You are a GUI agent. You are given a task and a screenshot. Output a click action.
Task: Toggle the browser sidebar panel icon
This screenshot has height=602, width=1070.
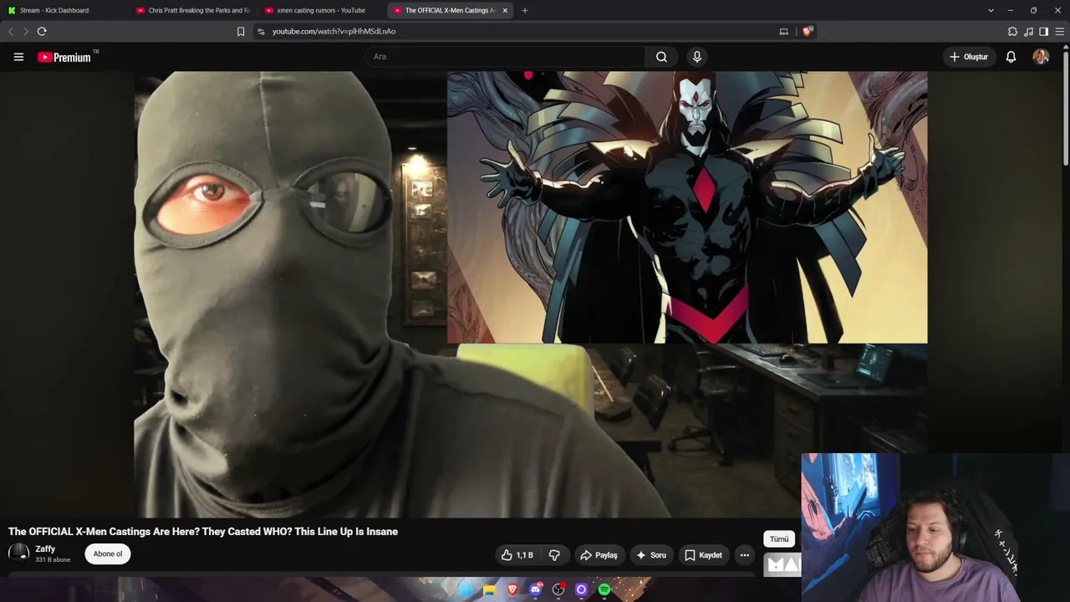pyautogui.click(x=1043, y=32)
